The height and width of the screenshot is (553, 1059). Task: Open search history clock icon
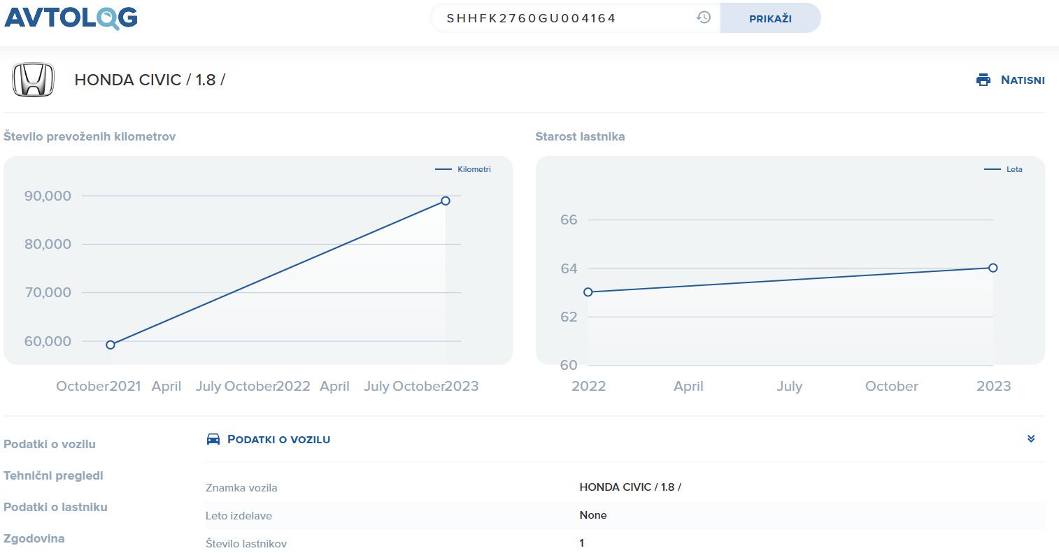pos(704,17)
